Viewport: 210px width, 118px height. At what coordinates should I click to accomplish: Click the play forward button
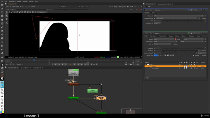(74, 64)
